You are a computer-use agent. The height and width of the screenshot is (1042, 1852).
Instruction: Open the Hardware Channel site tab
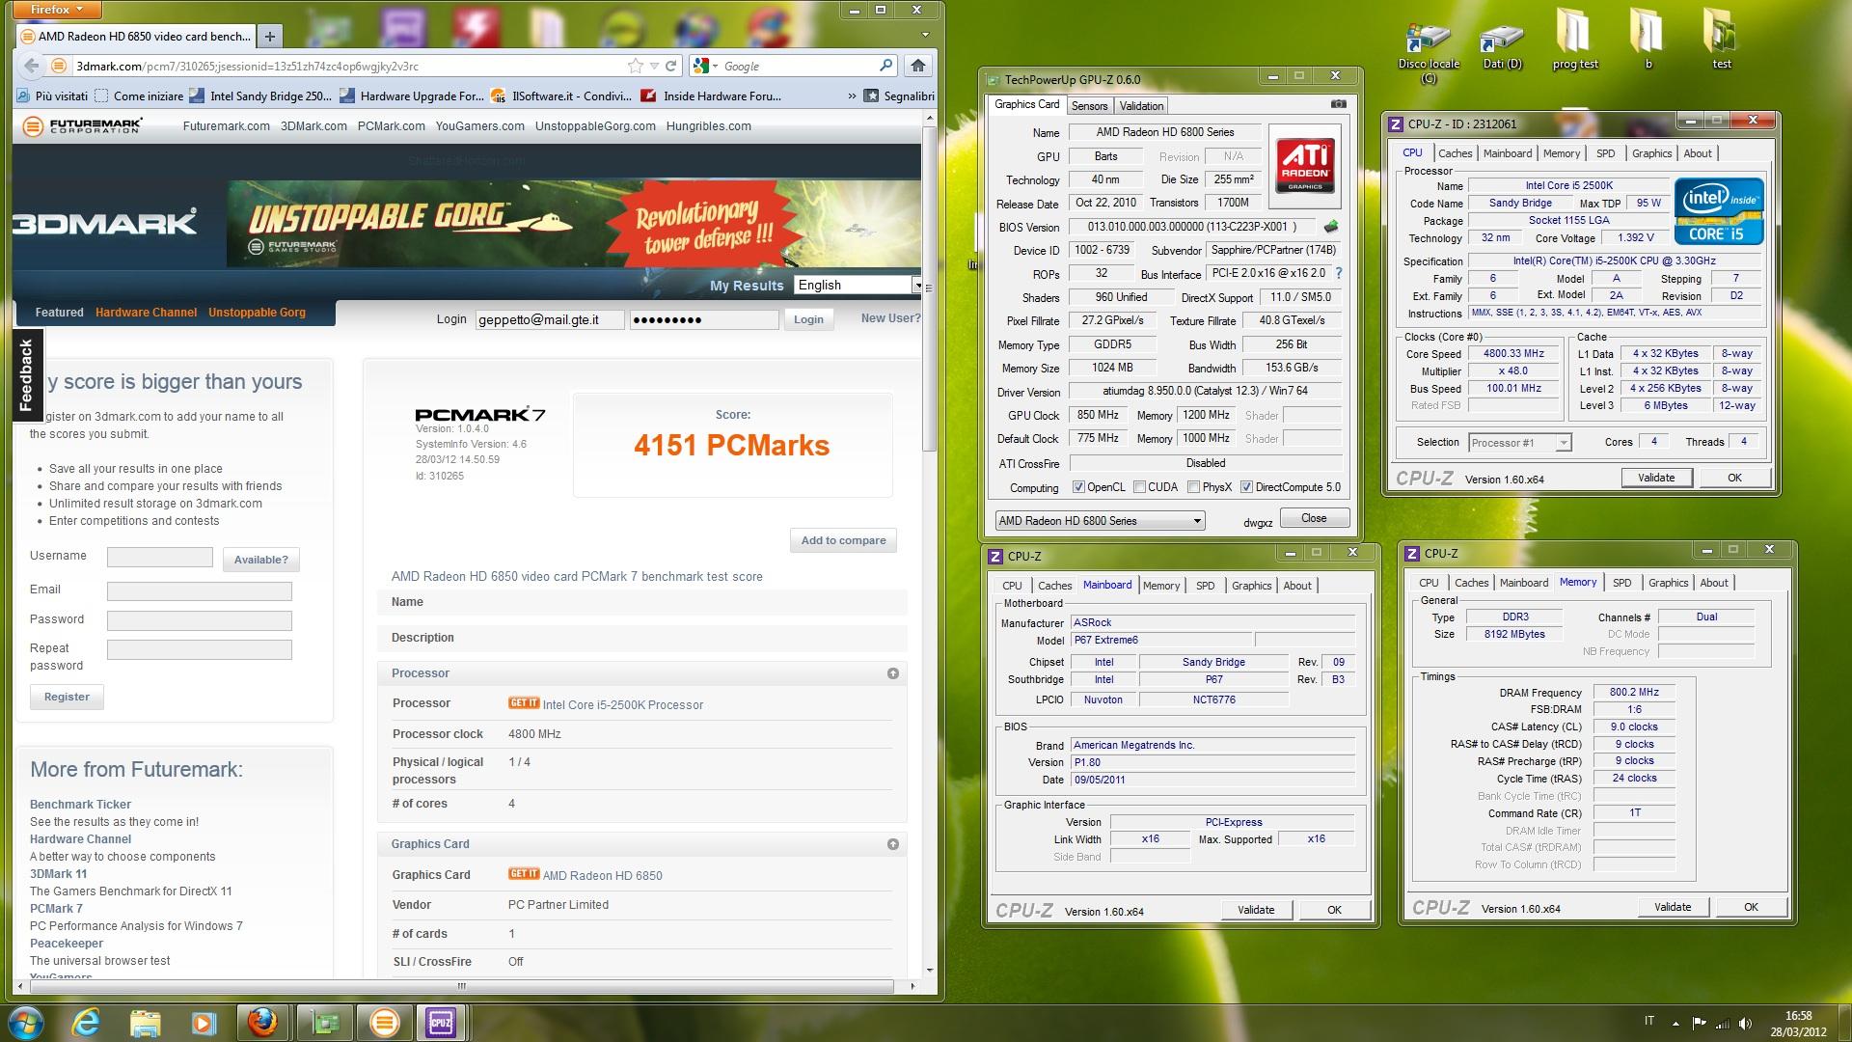(x=146, y=312)
